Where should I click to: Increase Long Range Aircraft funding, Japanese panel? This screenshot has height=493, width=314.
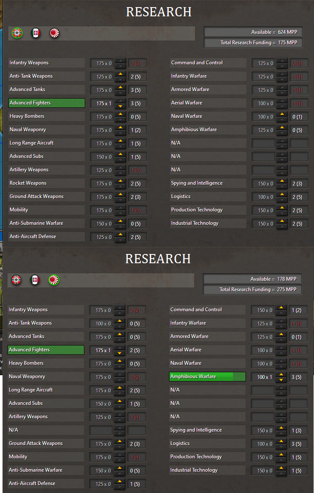point(119,388)
